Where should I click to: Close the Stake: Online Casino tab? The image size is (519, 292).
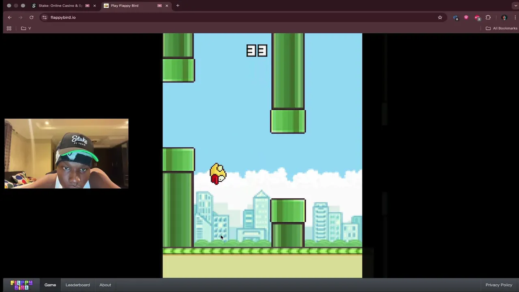point(94,6)
